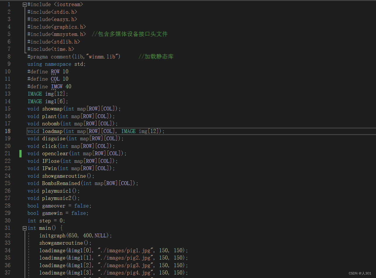Click the showgameroutine() call on line 33

pyautogui.click(x=65, y=243)
